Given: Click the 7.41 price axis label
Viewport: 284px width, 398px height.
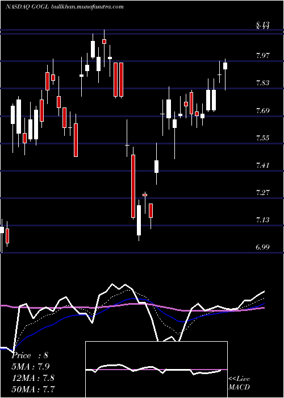Looking at the screenshot, I should tap(262, 165).
